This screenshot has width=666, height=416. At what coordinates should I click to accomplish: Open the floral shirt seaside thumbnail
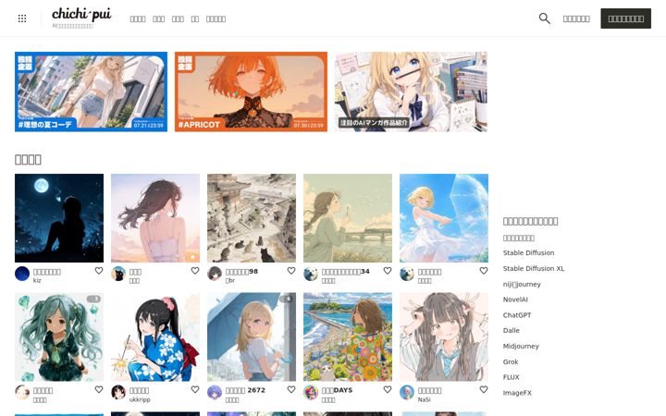(348, 336)
